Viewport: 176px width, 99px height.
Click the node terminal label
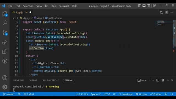coord(142,80)
